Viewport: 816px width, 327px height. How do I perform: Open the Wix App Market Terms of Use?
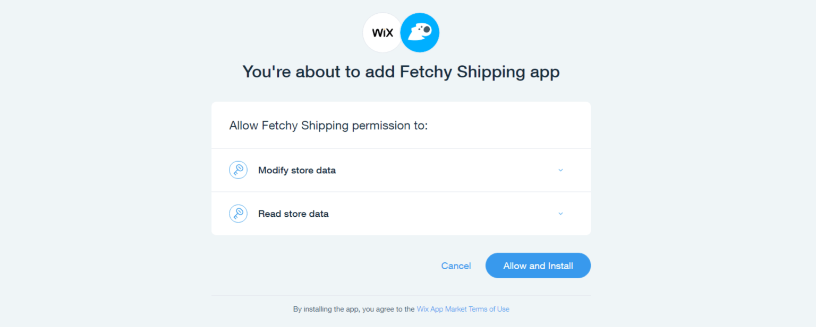[x=463, y=309]
